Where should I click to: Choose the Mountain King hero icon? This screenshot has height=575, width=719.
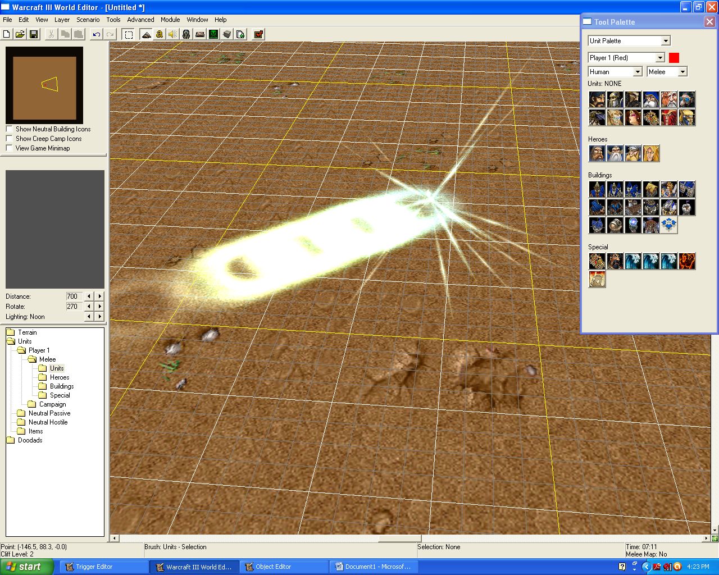click(x=633, y=153)
